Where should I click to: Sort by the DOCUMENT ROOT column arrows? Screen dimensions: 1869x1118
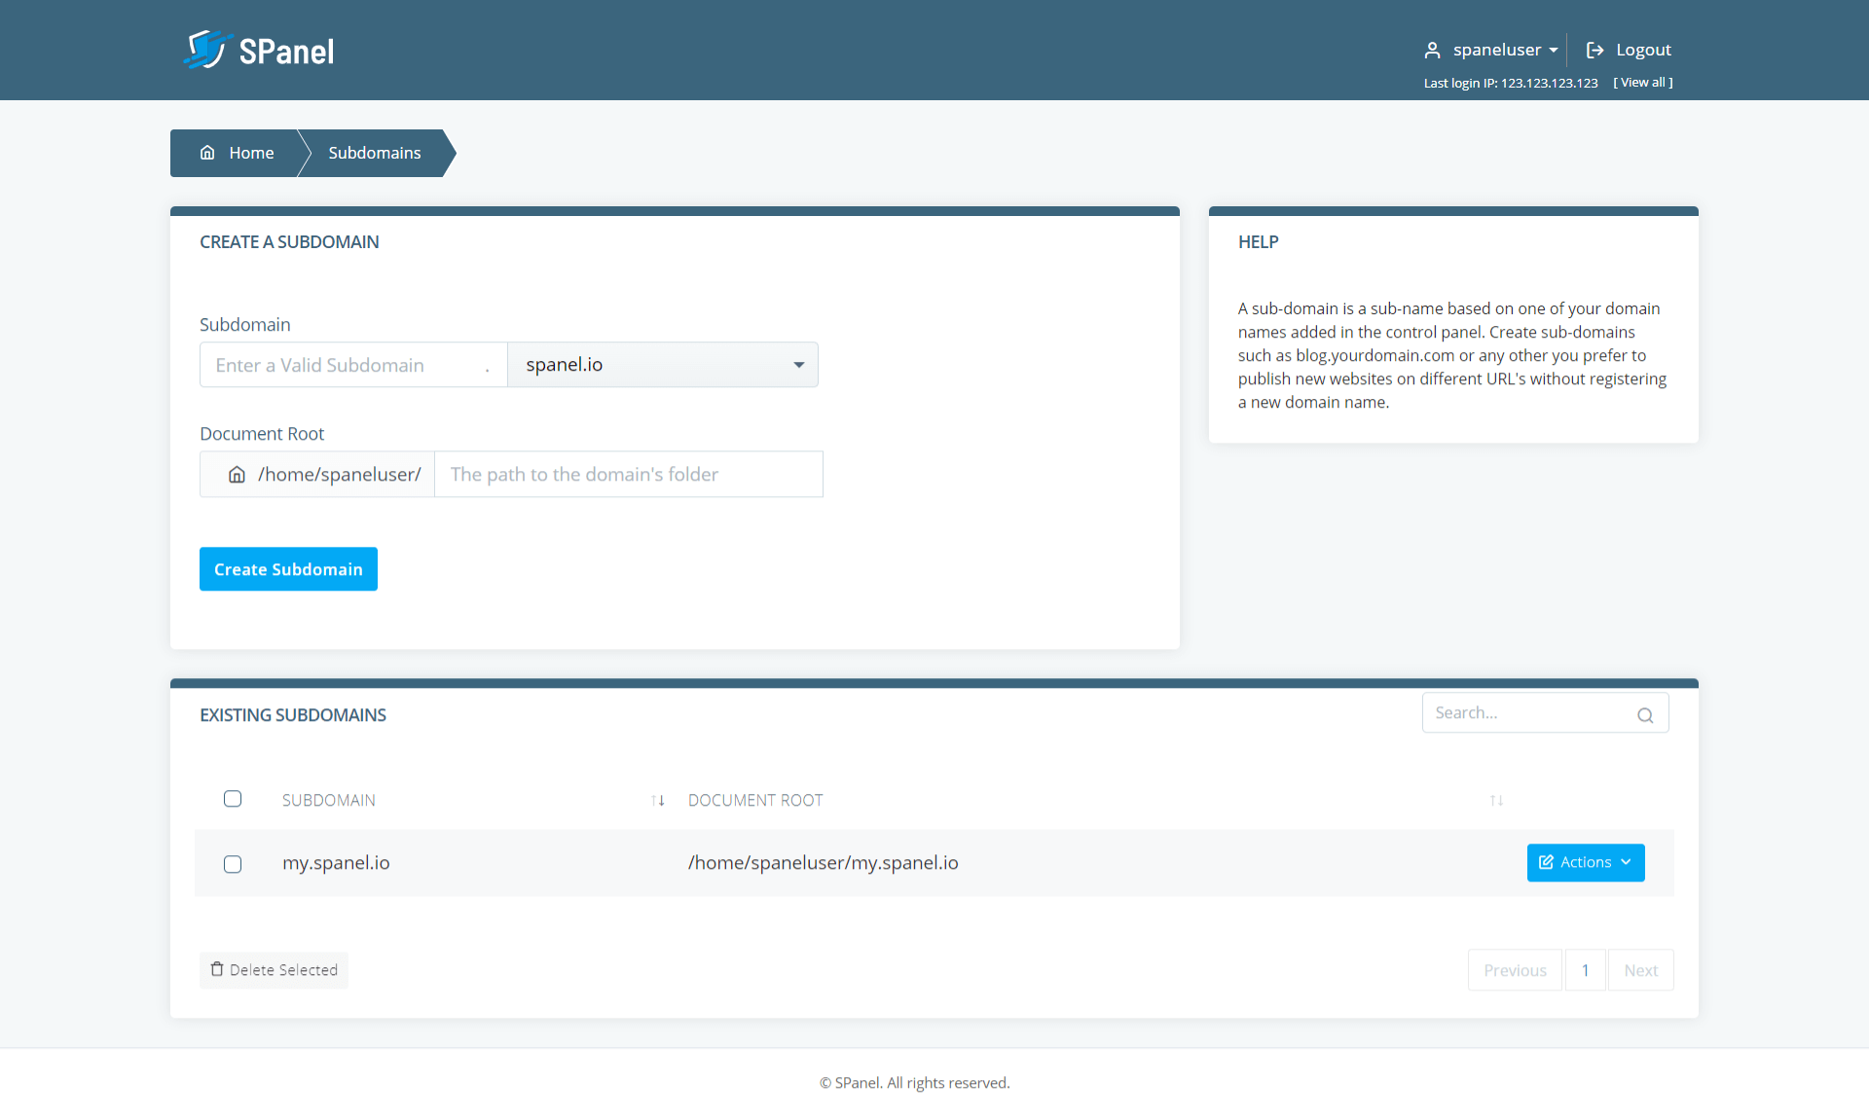click(x=1496, y=800)
